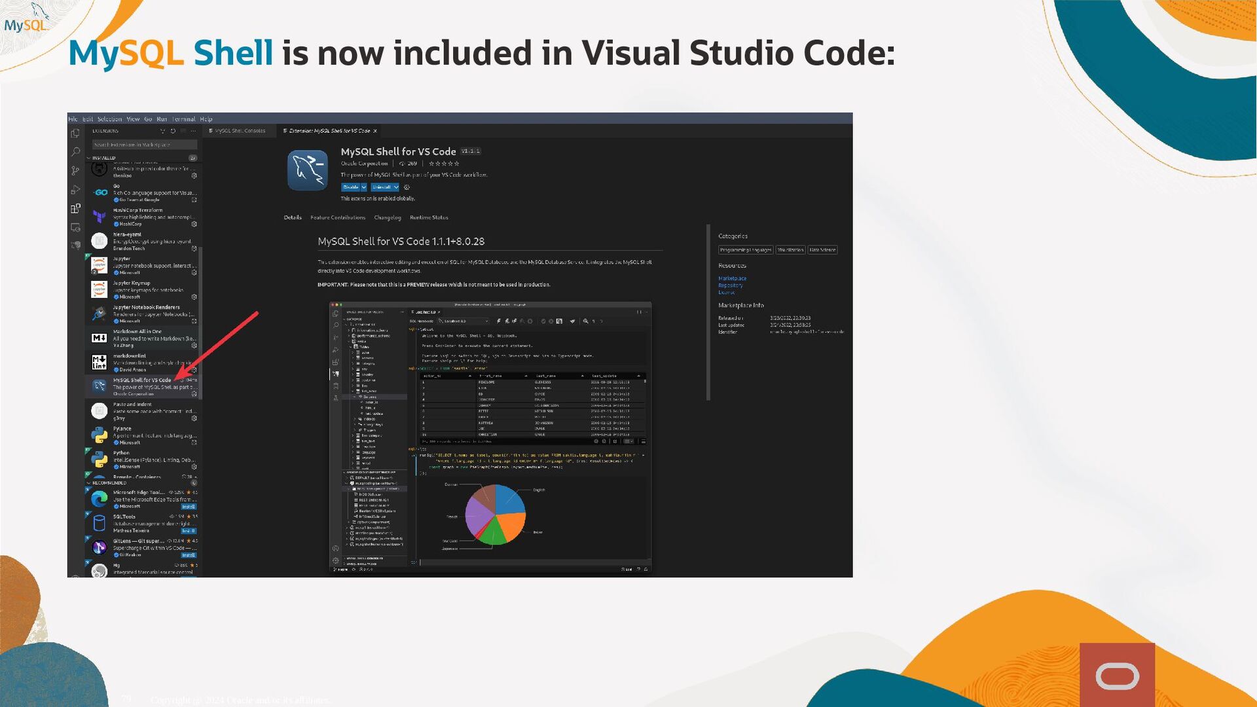Open the Selection menu
The height and width of the screenshot is (707, 1257).
click(x=110, y=119)
